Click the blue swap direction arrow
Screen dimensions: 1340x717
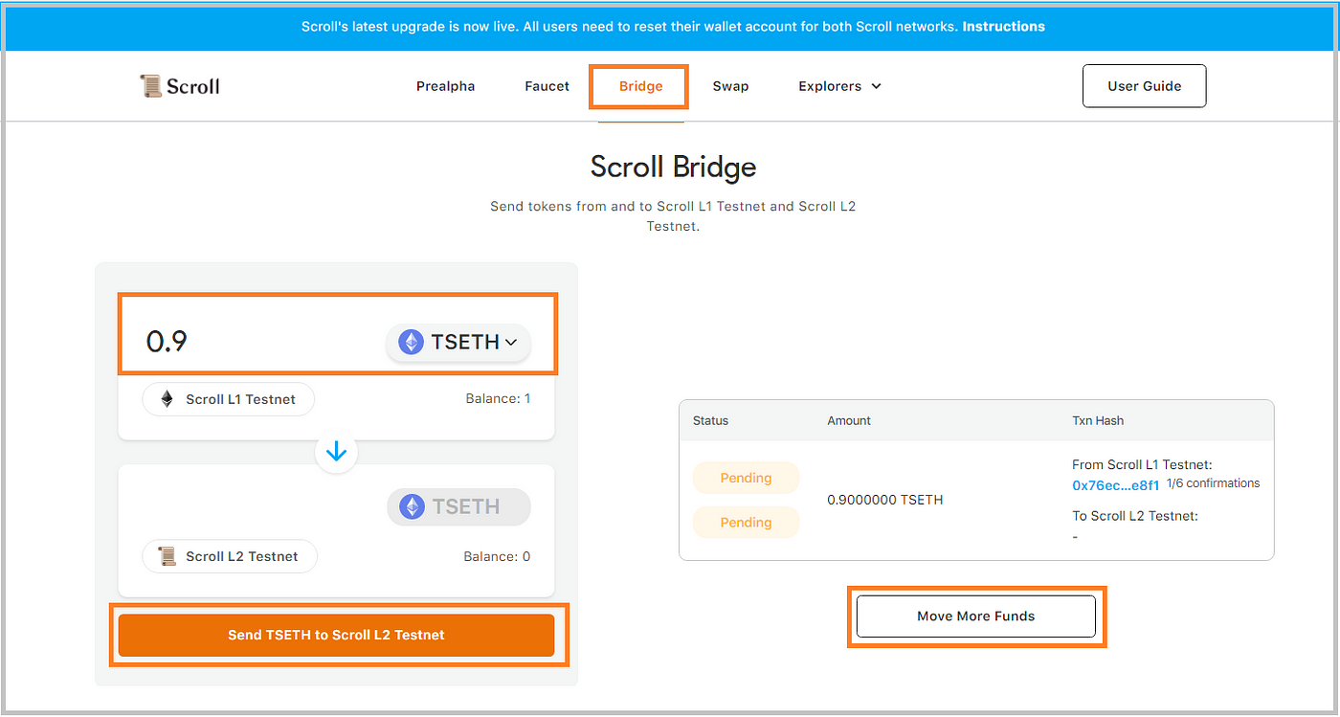point(336,452)
